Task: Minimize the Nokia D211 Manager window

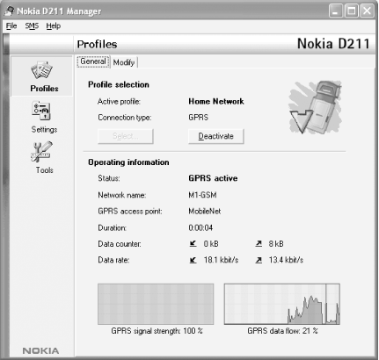Action: pyautogui.click(x=336, y=11)
